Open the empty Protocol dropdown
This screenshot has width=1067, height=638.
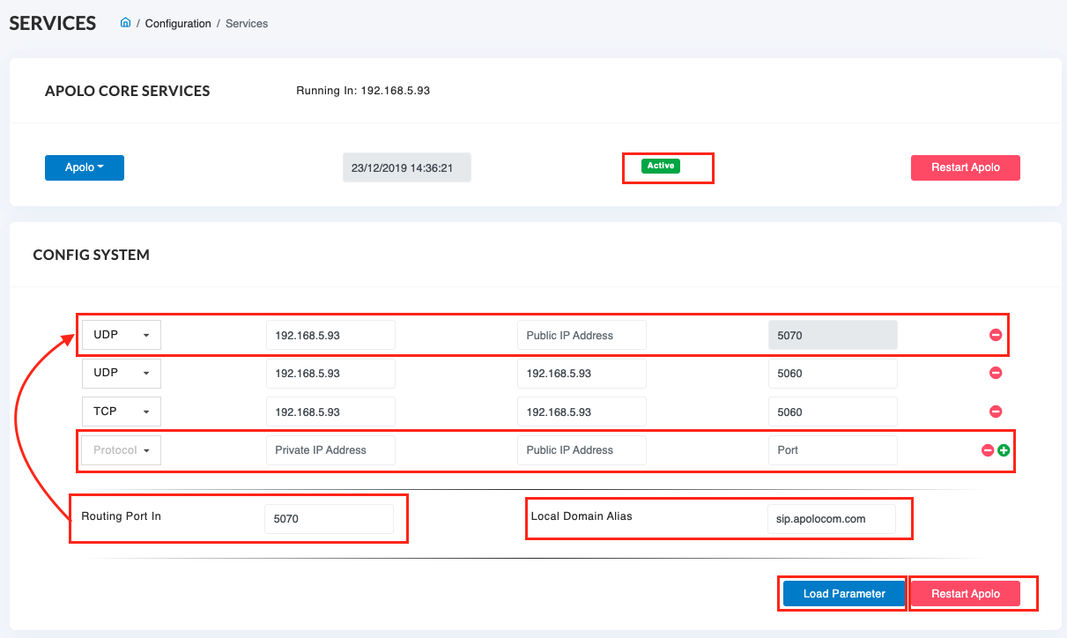pyautogui.click(x=122, y=450)
